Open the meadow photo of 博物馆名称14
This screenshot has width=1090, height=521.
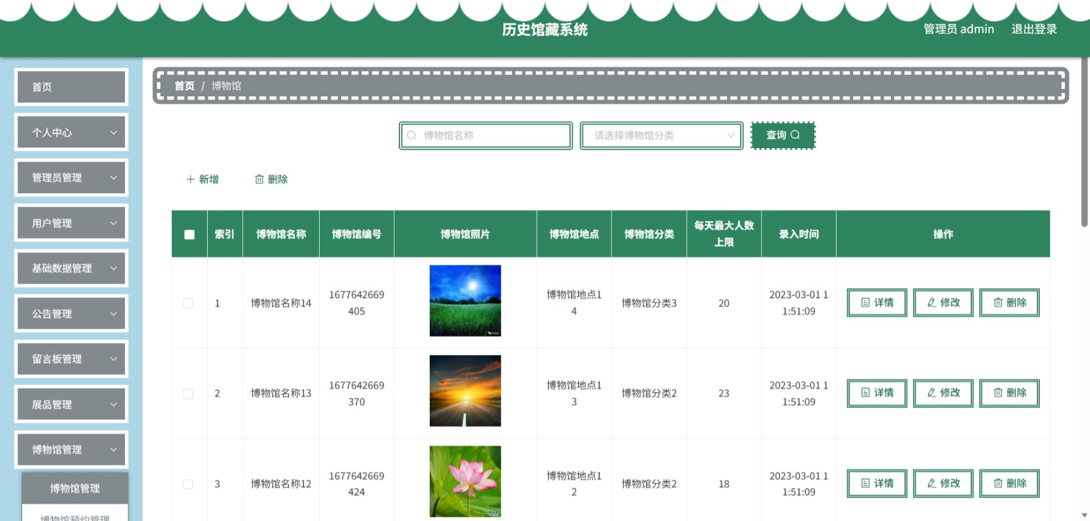[466, 301]
